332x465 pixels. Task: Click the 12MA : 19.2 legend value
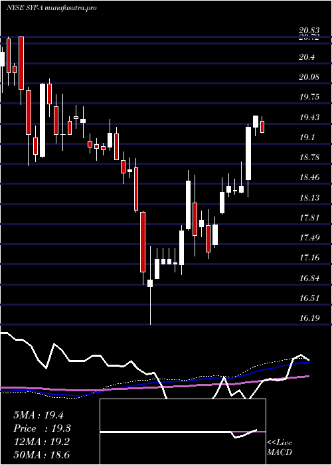pos(41,442)
